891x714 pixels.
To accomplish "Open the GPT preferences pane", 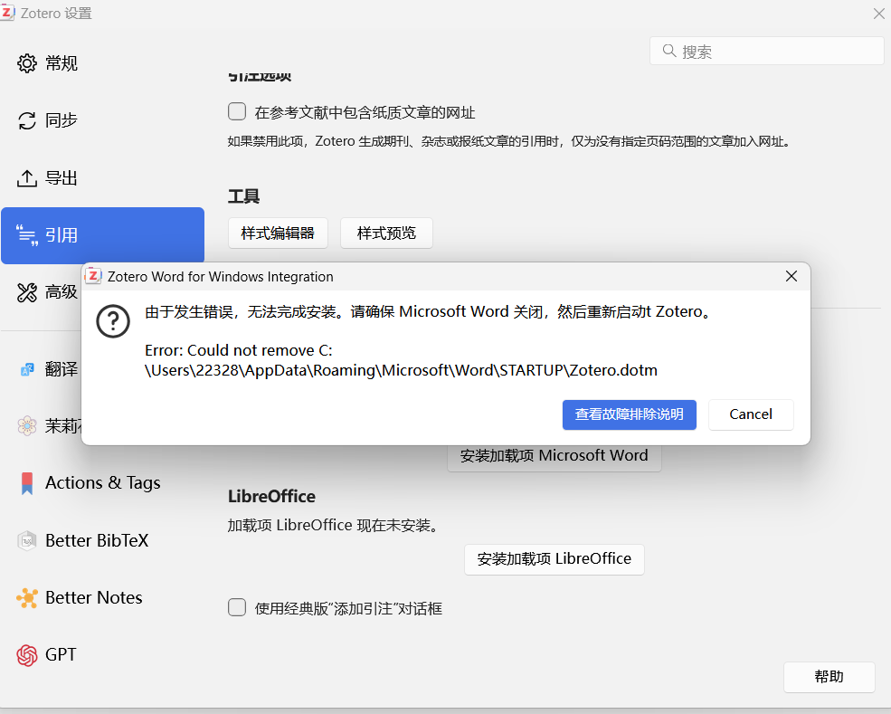I will pos(102,655).
